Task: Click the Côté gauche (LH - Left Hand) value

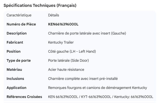Action: tap(72, 51)
